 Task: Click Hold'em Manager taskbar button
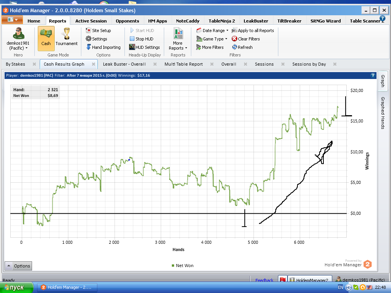pyautogui.click(x=67, y=288)
